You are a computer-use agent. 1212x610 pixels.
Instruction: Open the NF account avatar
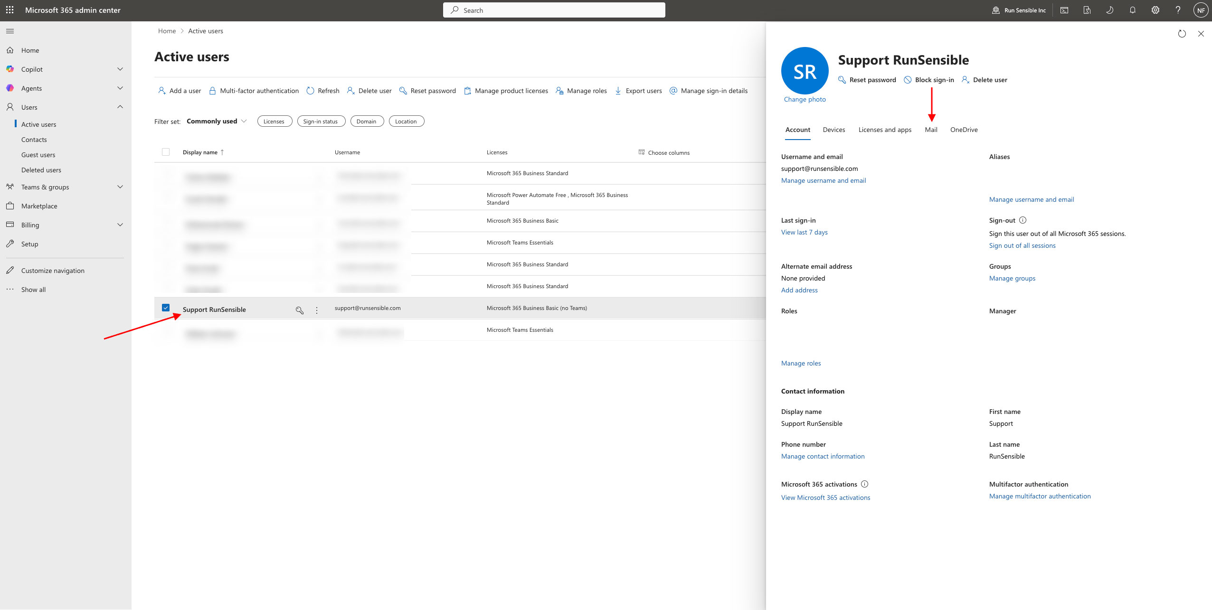(x=1201, y=10)
